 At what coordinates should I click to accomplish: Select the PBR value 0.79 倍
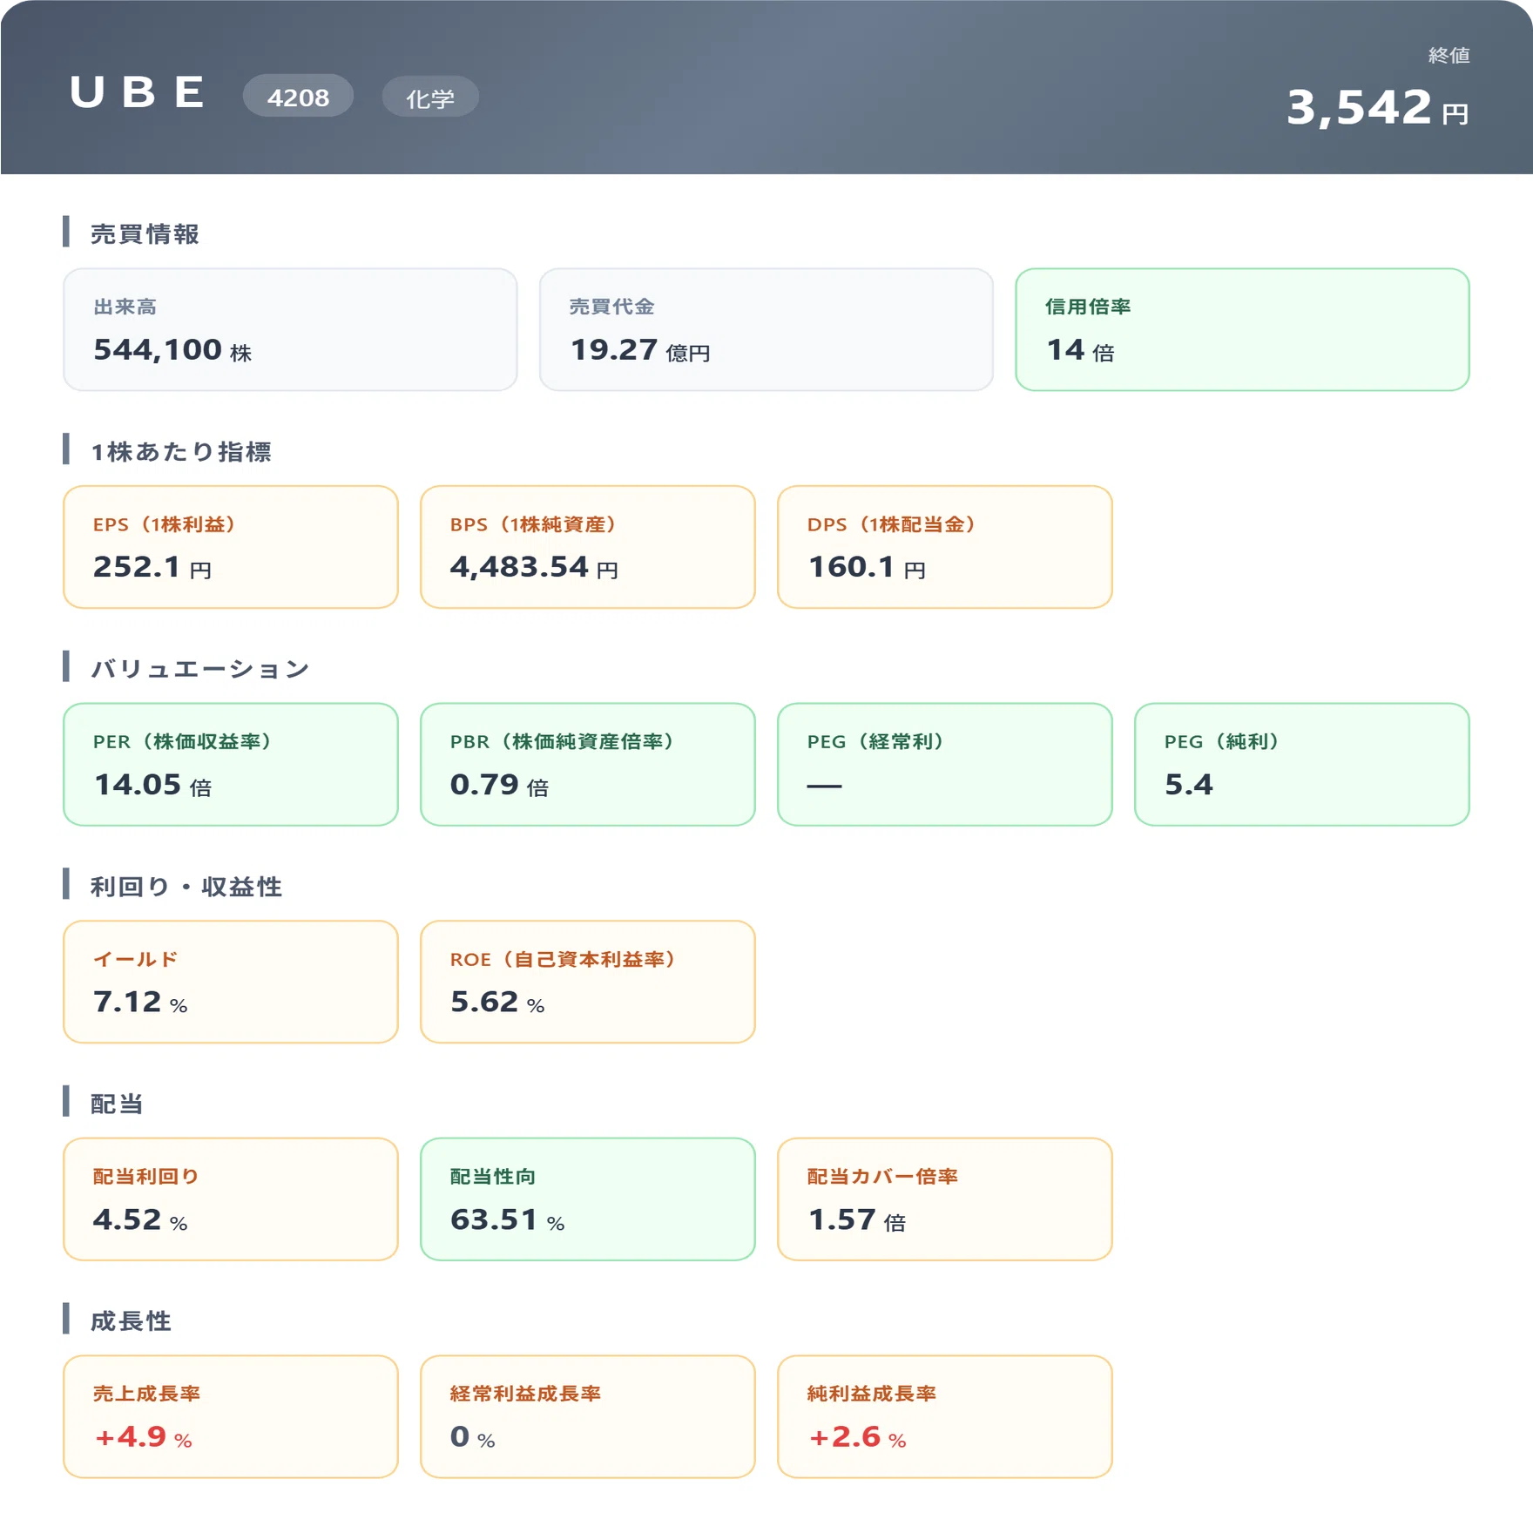pyautogui.click(x=499, y=785)
